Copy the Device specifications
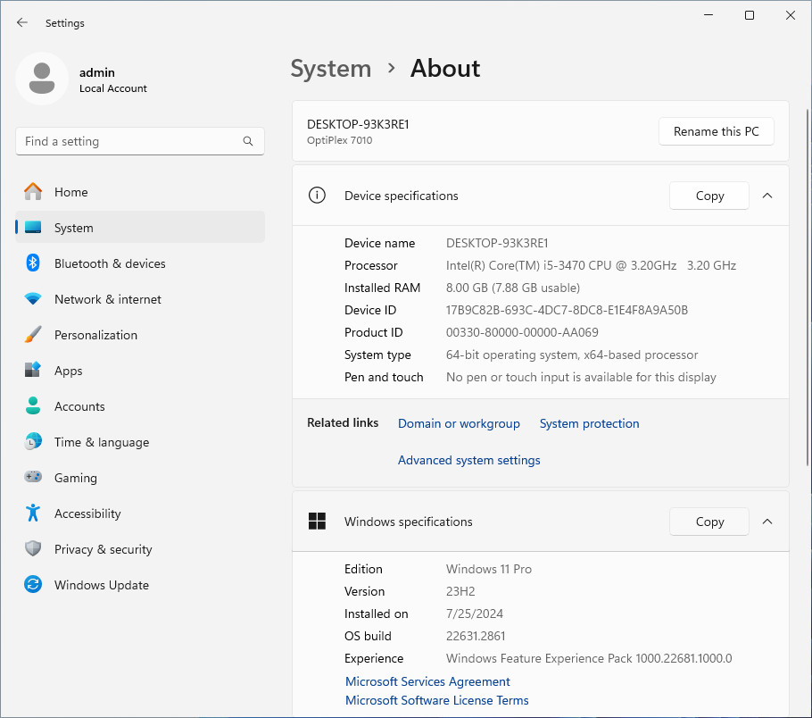Image resolution: width=812 pixels, height=718 pixels. click(709, 196)
